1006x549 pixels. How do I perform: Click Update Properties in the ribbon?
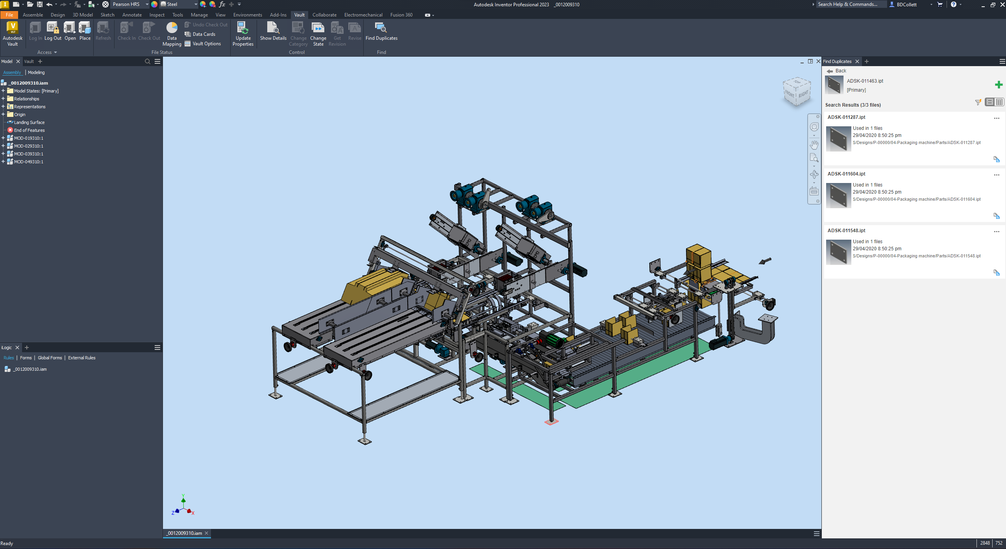(243, 34)
